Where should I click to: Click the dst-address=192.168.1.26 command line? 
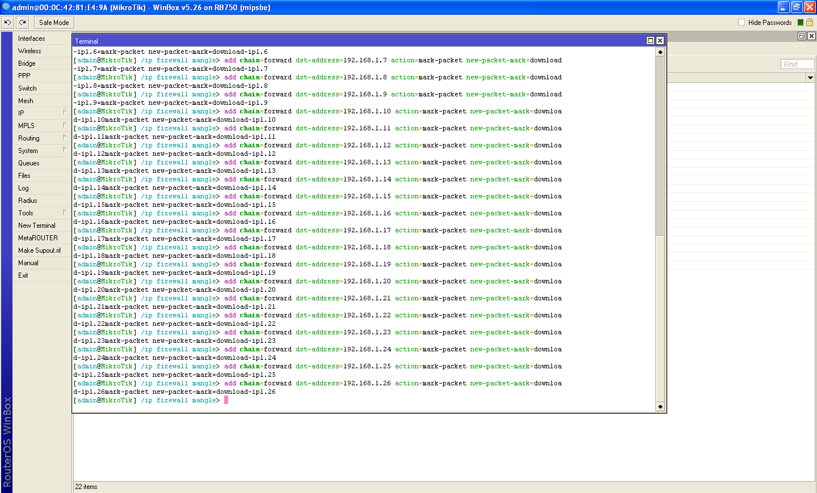[x=318, y=384]
